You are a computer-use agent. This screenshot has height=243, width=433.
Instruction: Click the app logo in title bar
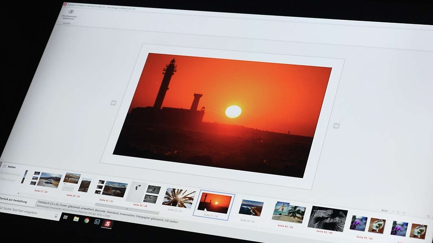click(x=65, y=5)
